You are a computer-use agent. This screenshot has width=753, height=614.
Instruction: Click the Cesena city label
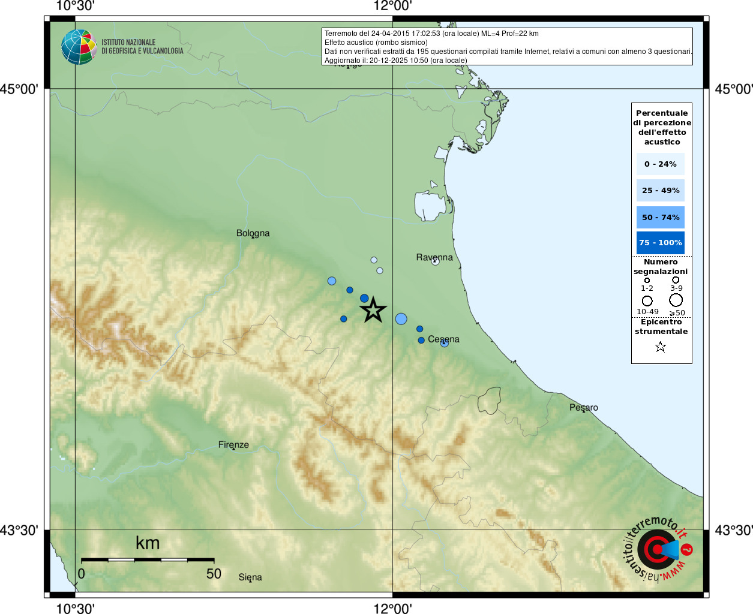tap(443, 339)
